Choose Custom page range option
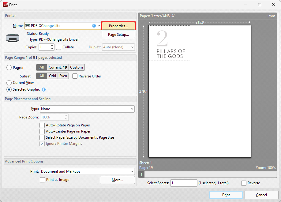This screenshot has width=281, height=202. coord(77,67)
